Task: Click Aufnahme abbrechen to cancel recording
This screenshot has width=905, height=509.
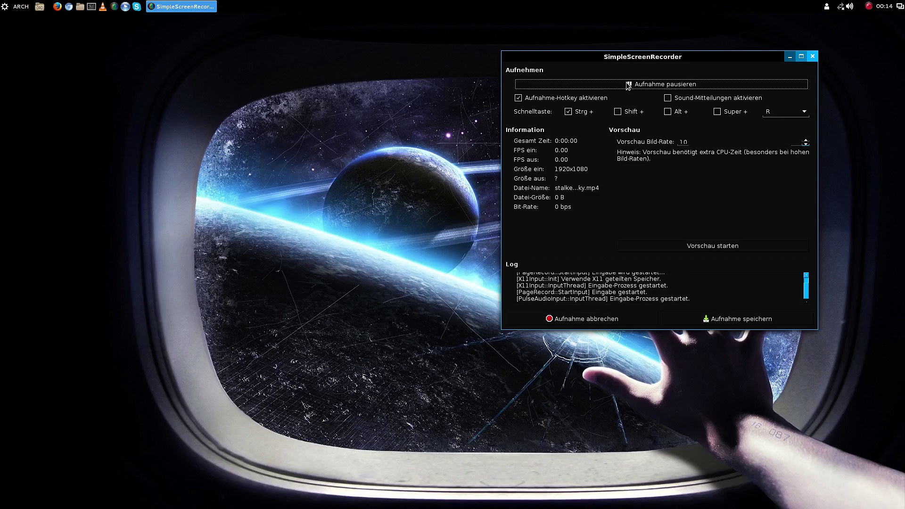Action: 582,319
